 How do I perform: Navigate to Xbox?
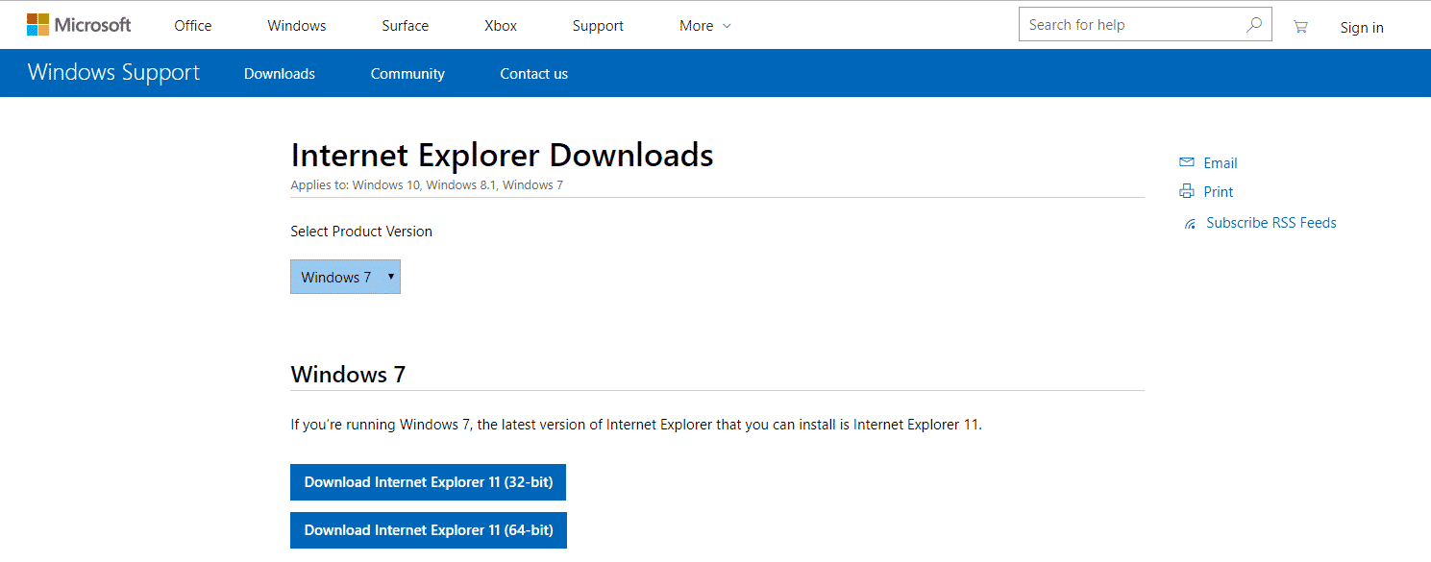501,26
